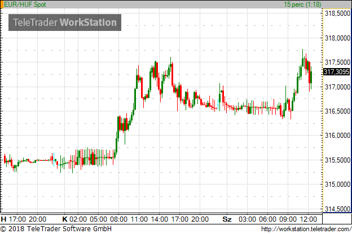This screenshot has width=352, height=234.
Task: Click the 06:00 time label
Action: point(267,219)
